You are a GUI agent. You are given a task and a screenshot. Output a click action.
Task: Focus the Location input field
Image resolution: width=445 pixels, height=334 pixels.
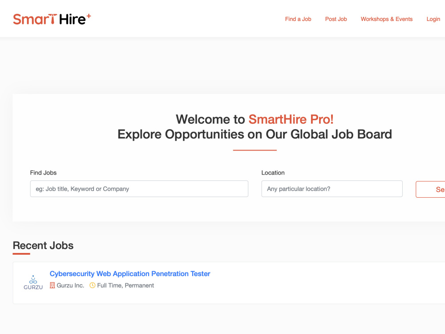tap(332, 188)
